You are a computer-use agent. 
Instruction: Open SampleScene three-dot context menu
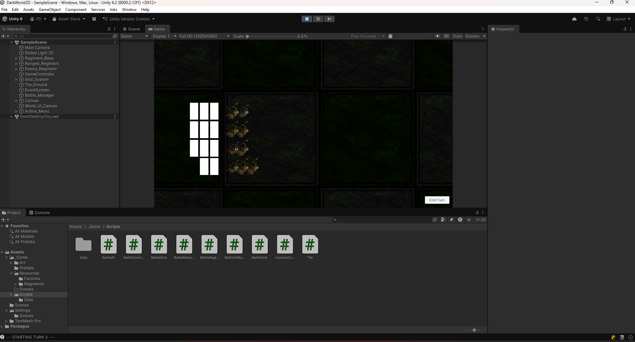click(x=115, y=42)
